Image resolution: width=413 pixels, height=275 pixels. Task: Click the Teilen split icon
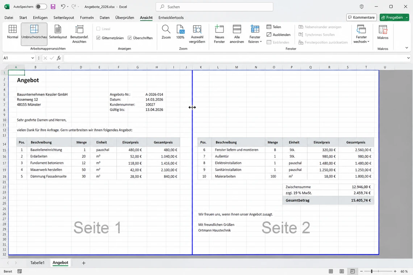point(269,27)
